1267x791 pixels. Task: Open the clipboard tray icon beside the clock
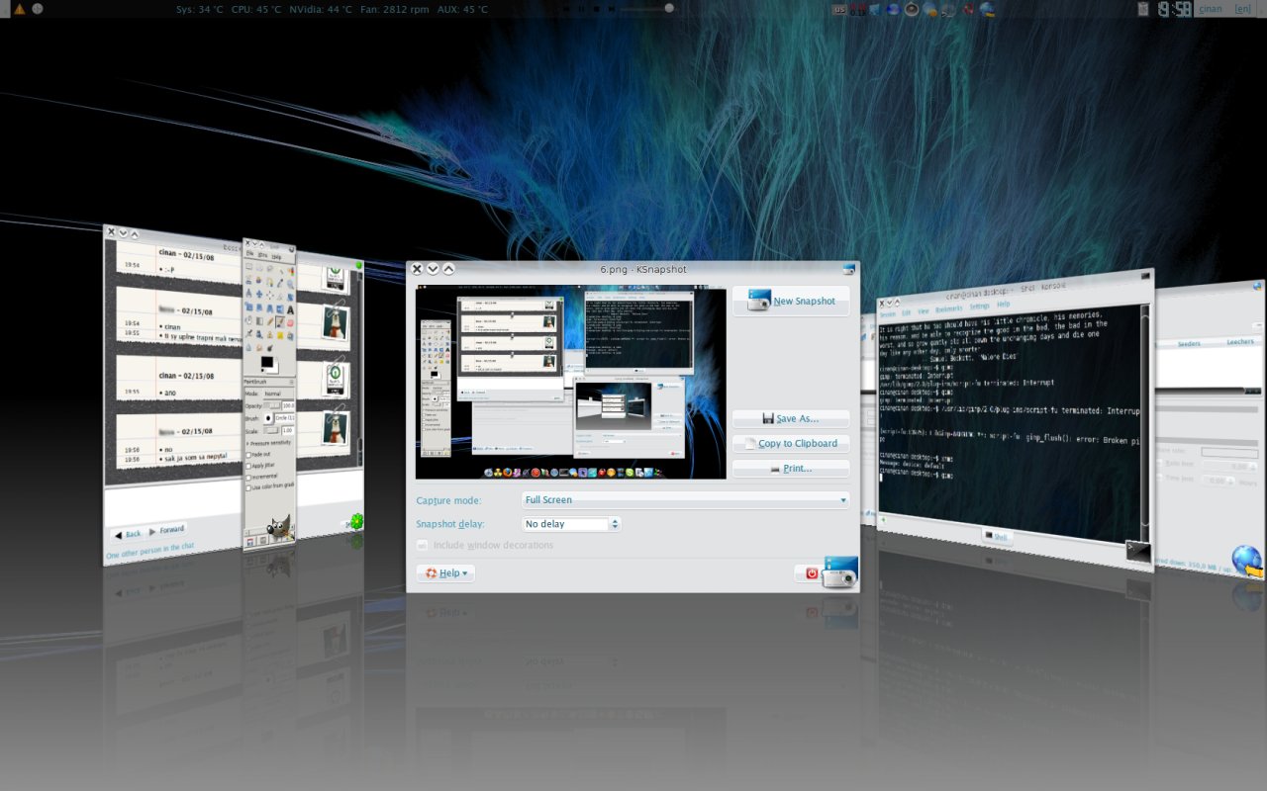(x=1143, y=9)
